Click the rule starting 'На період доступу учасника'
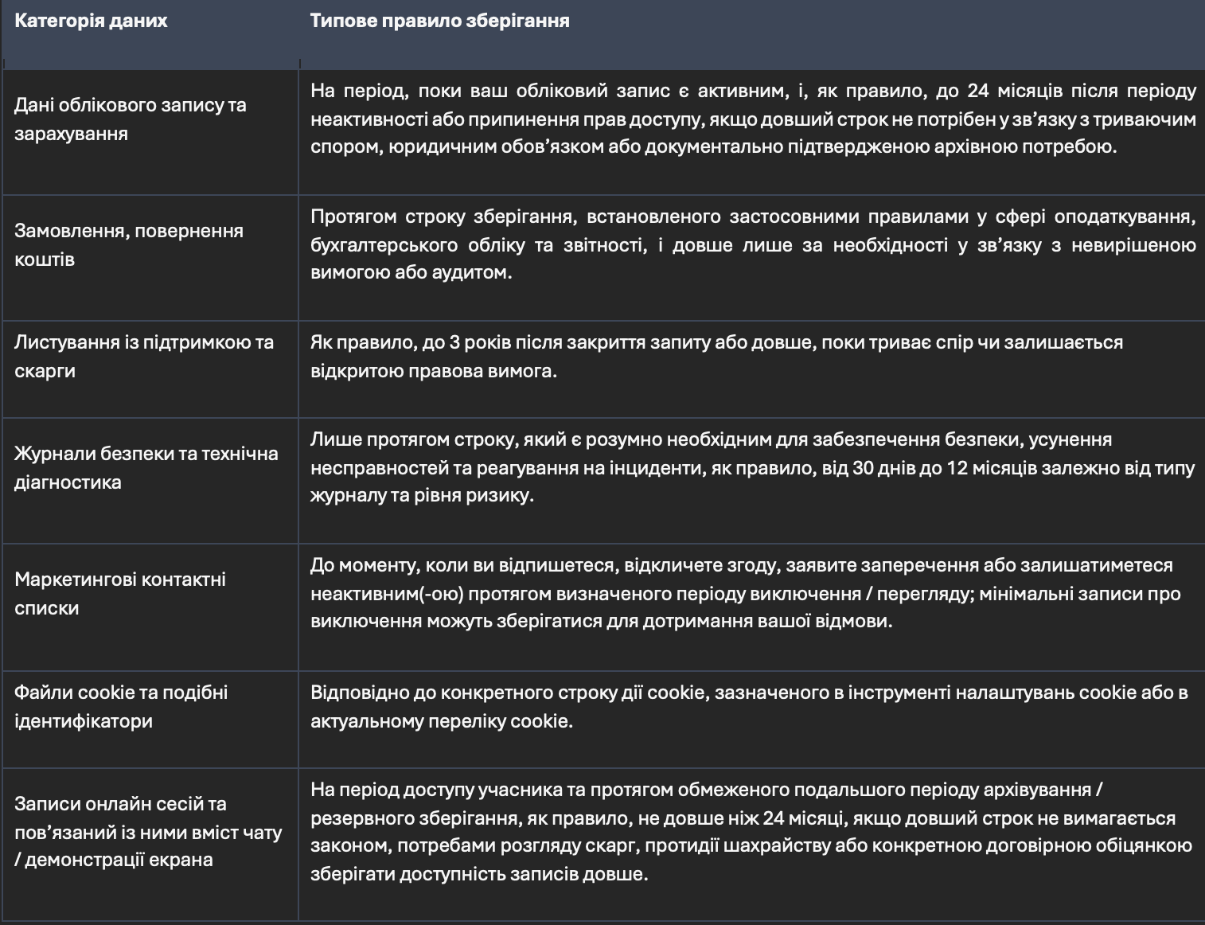Viewport: 1205px width, 925px height. point(751,832)
